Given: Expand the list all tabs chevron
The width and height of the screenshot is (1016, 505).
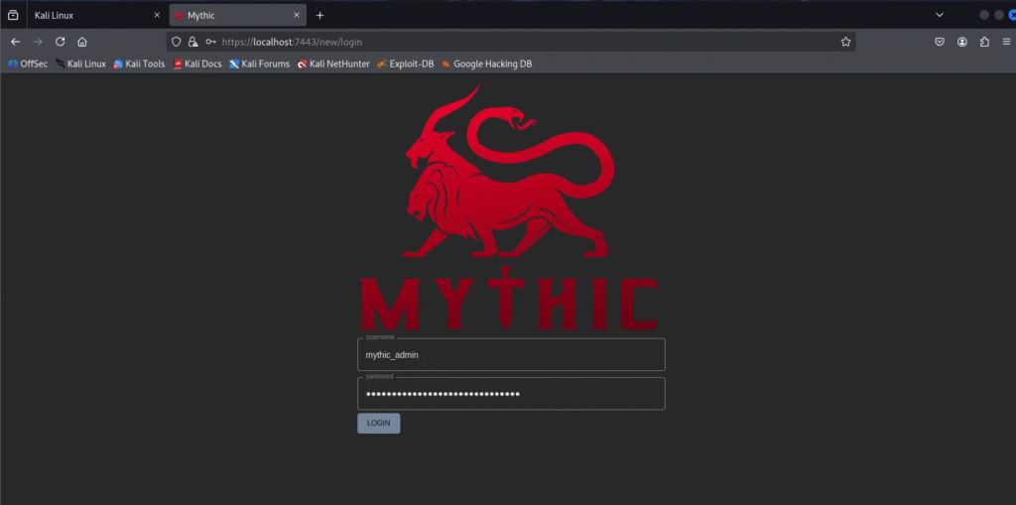Looking at the screenshot, I should (940, 15).
